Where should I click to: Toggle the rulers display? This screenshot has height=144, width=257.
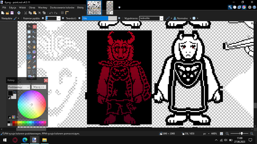pos(67,13)
